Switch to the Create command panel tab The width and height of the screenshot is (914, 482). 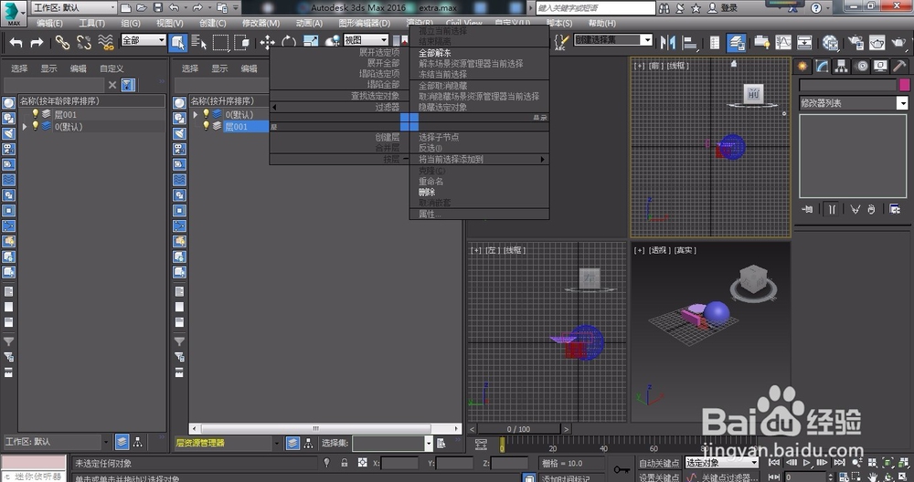click(802, 67)
